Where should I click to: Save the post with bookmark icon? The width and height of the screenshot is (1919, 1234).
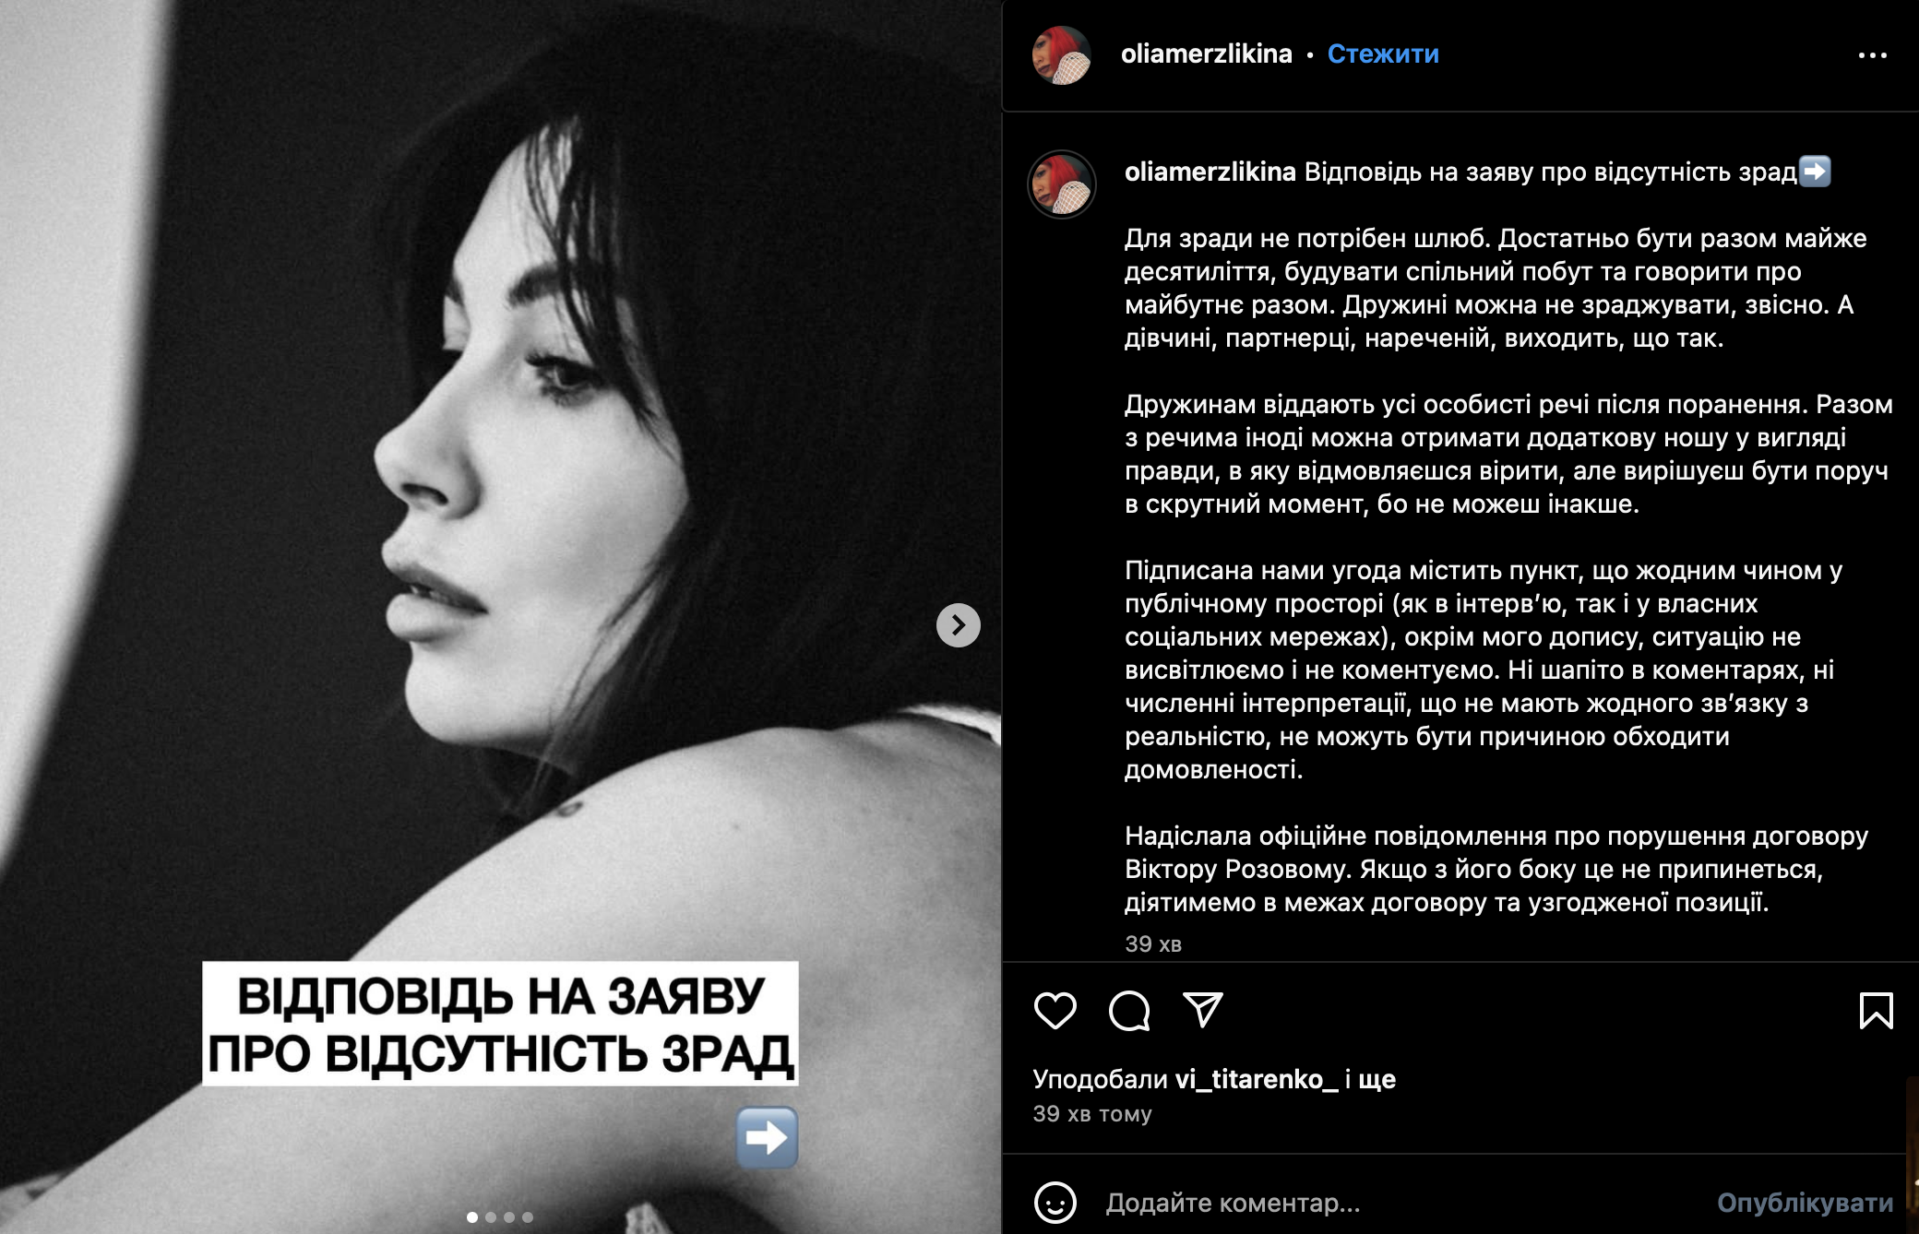(1876, 1011)
